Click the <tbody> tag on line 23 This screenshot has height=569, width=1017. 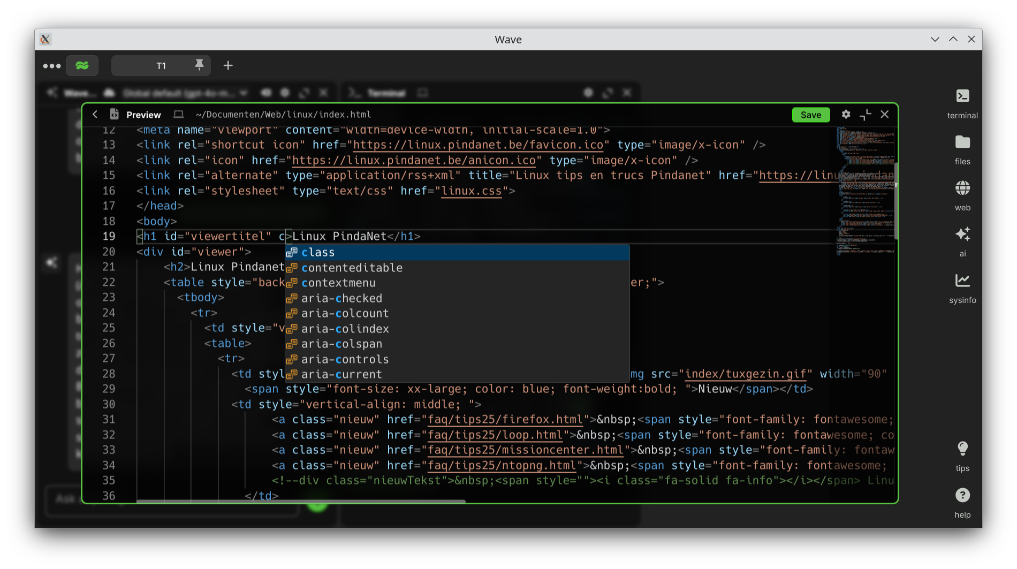click(x=201, y=298)
